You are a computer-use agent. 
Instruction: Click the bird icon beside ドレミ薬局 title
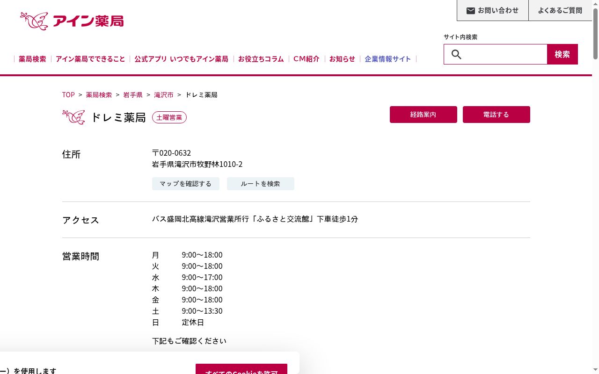coord(73,117)
